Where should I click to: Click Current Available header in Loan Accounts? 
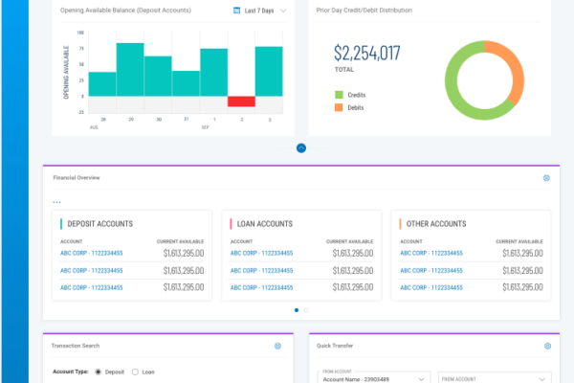pos(349,241)
